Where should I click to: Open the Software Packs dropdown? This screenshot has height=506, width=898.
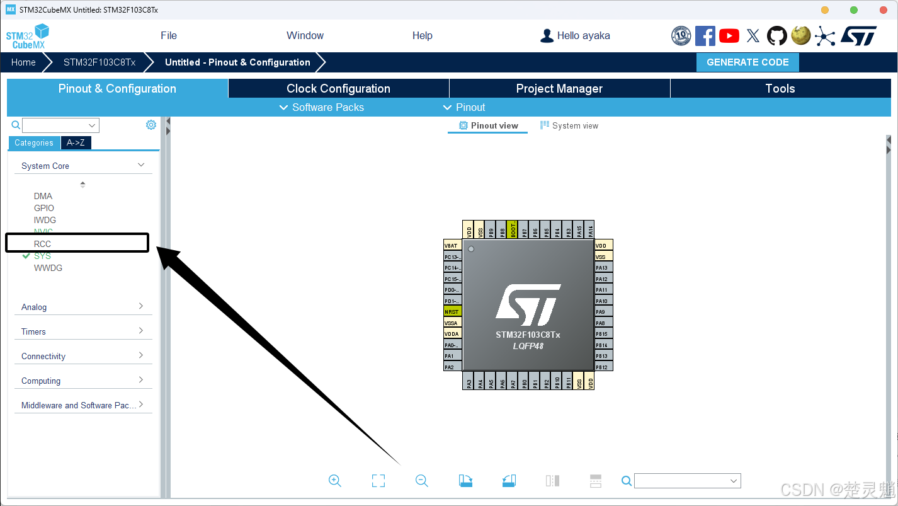pyautogui.click(x=321, y=107)
